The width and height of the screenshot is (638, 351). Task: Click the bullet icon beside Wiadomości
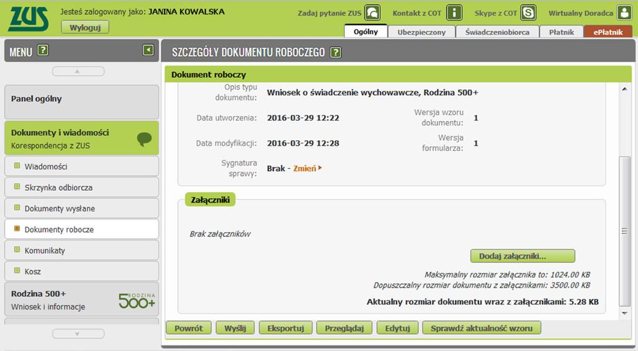[17, 166]
